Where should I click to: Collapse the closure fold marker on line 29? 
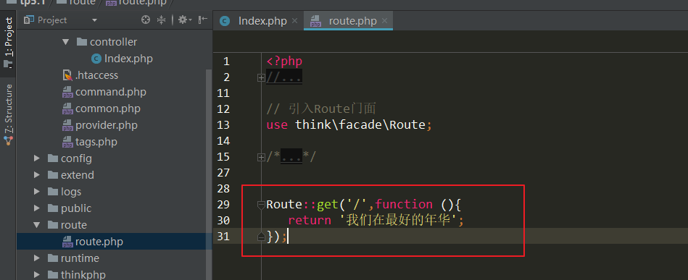pos(262,204)
